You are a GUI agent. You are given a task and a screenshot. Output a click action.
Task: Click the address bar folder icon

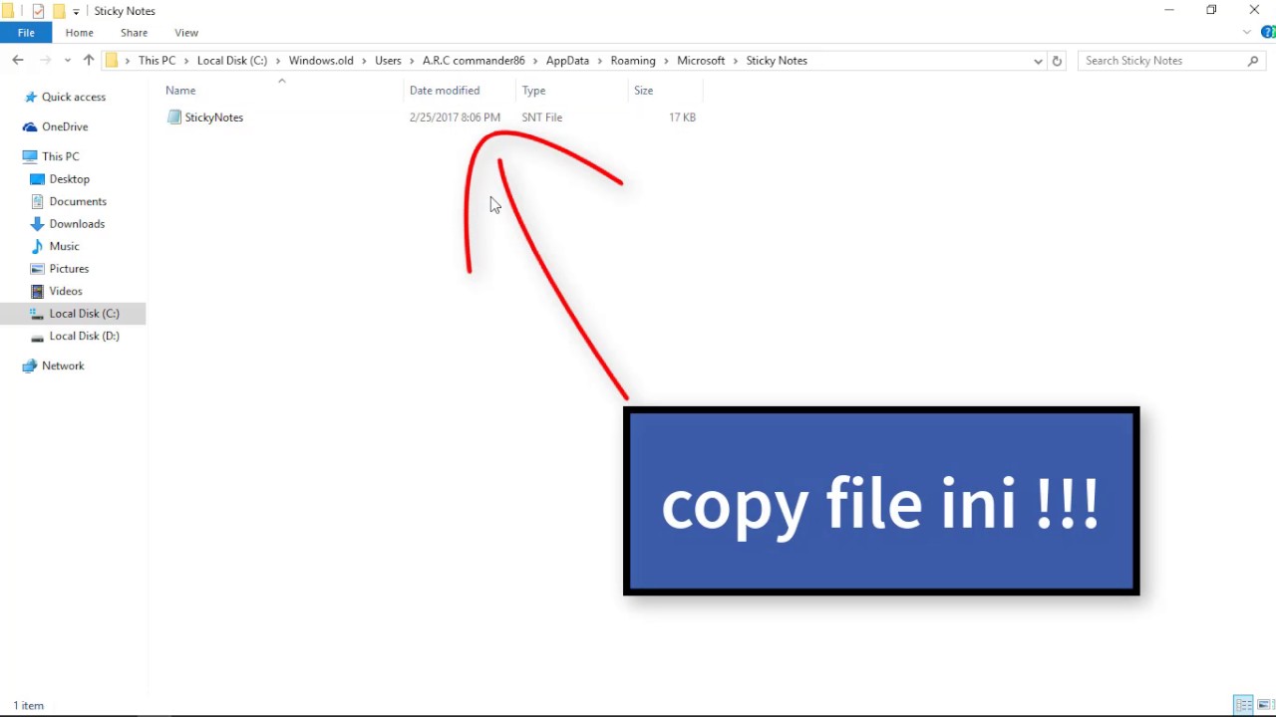(x=112, y=61)
